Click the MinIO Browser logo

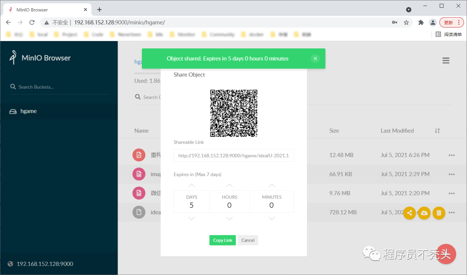point(40,58)
